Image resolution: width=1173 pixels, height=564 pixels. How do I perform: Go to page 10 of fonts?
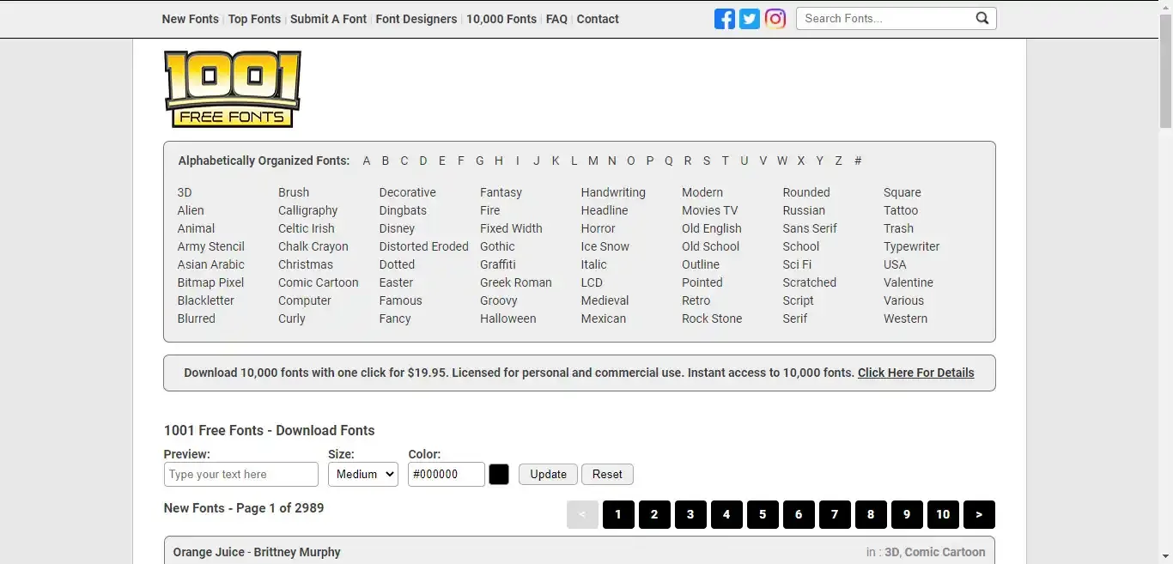[x=943, y=514]
